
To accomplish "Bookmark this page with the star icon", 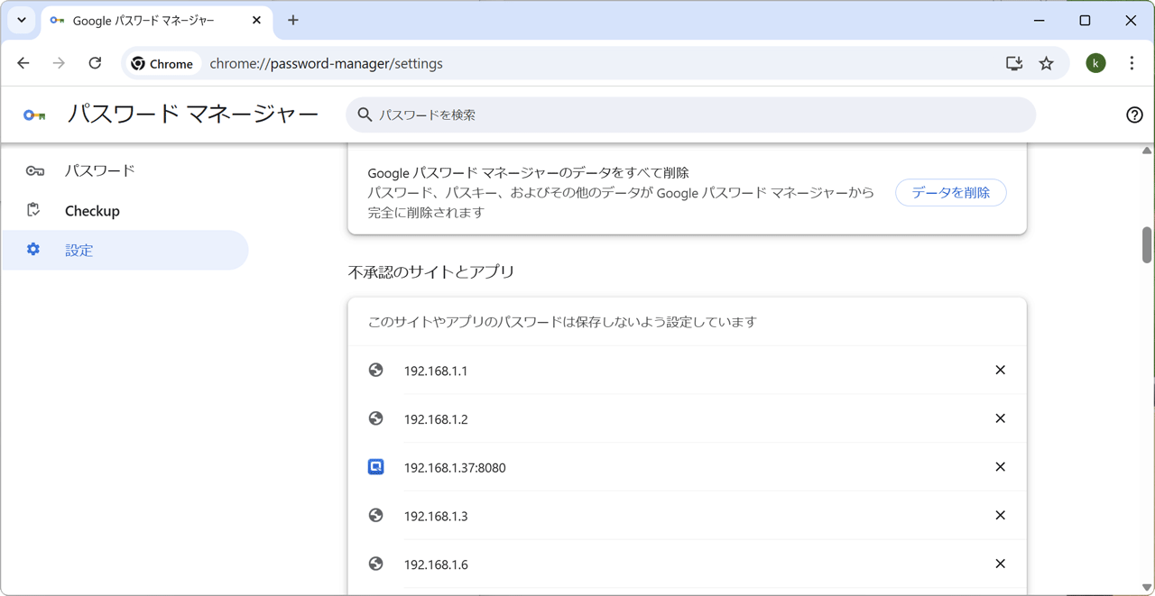I will [x=1046, y=63].
